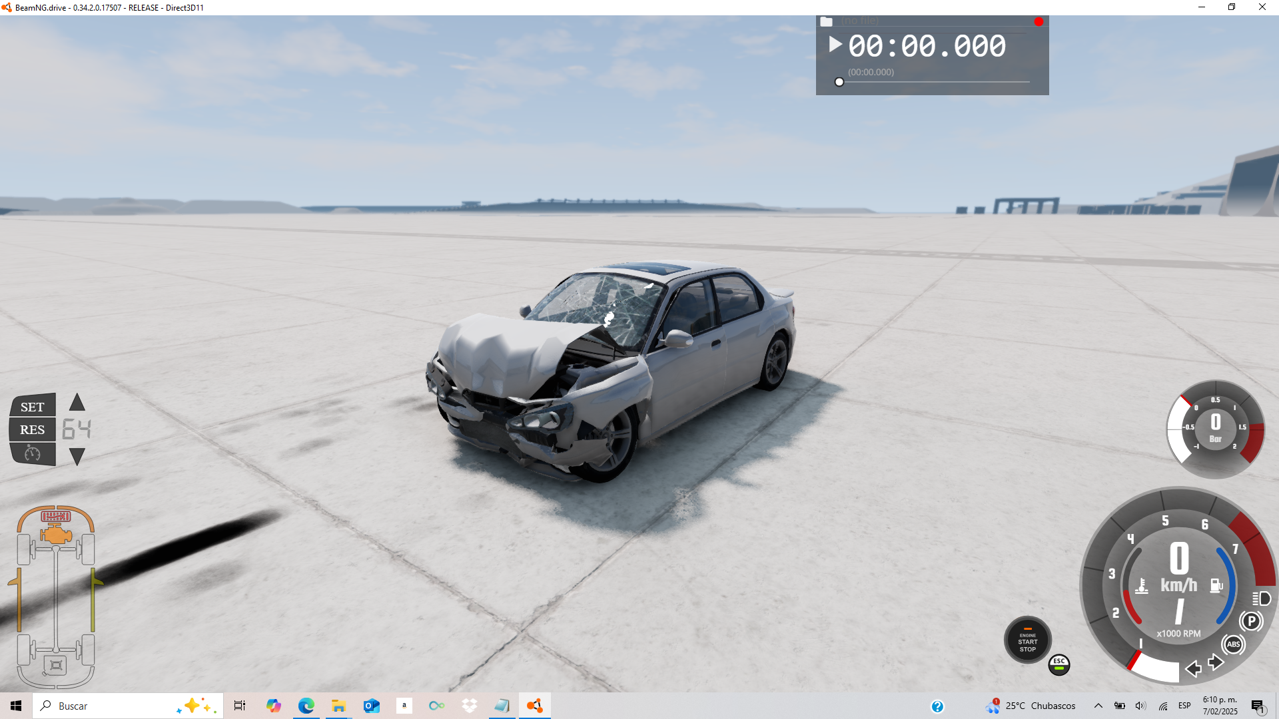Click the radiator icon in damage diagram

coord(56,516)
